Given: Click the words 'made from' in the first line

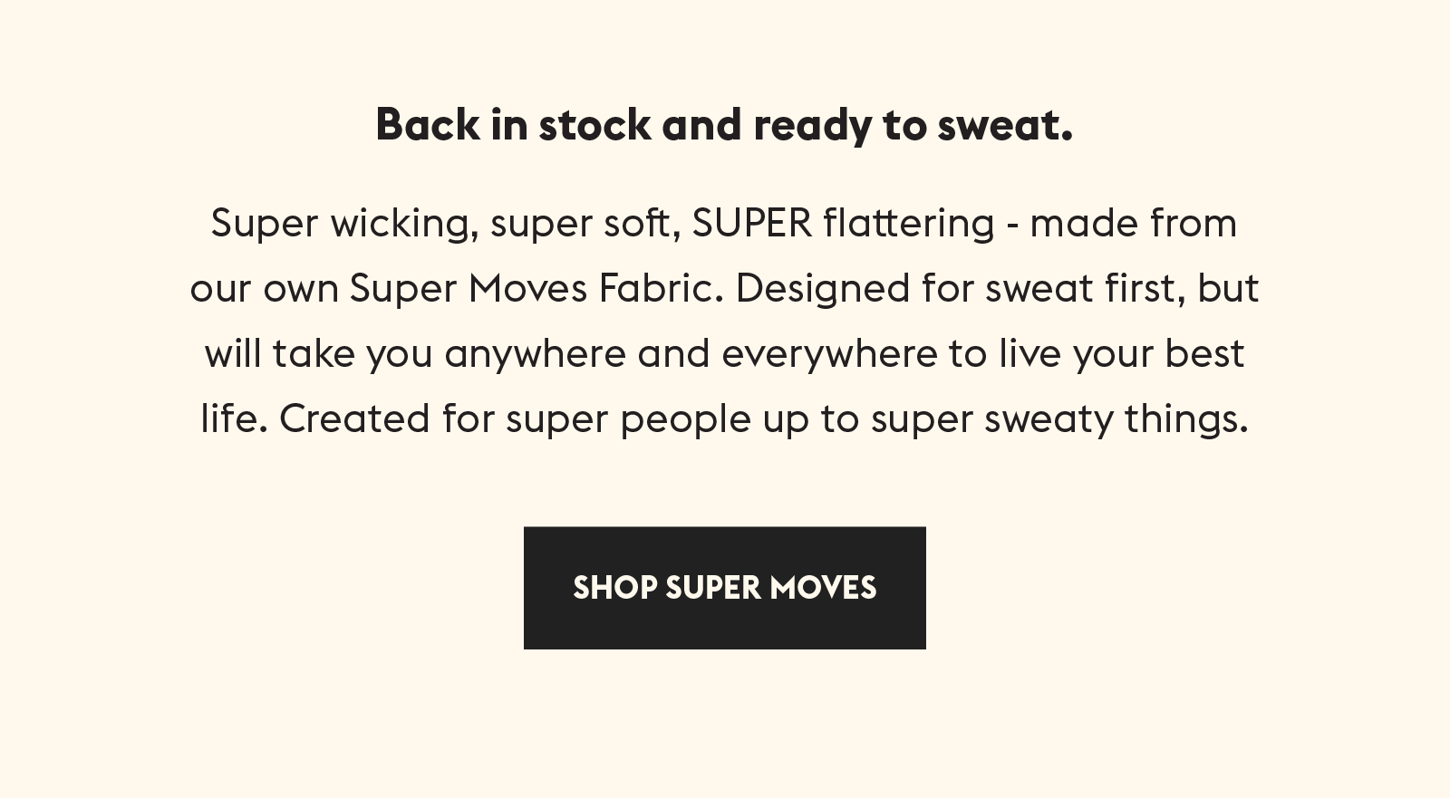Looking at the screenshot, I should (1134, 224).
